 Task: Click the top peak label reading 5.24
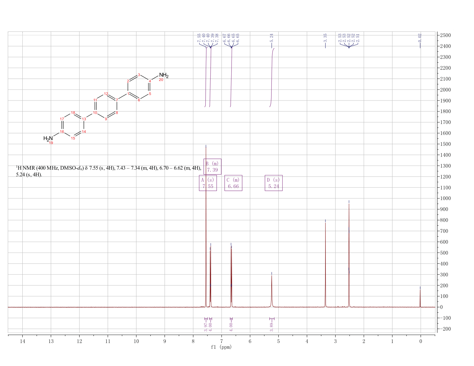pos(271,37)
